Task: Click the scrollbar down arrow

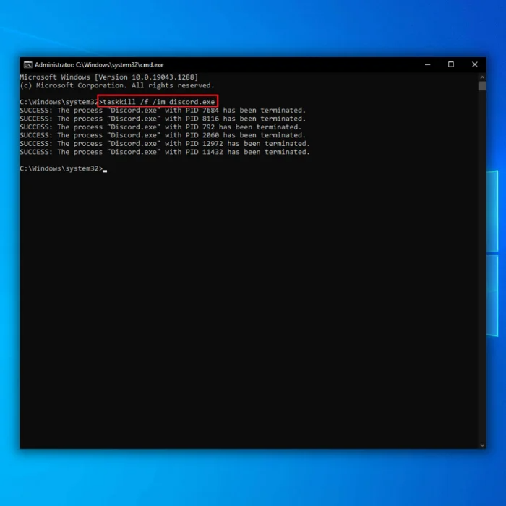Action: coord(482,445)
